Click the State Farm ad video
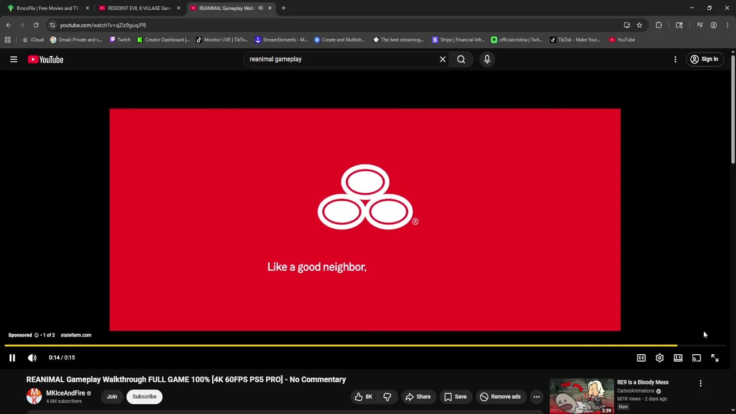This screenshot has width=736, height=414. (x=365, y=220)
